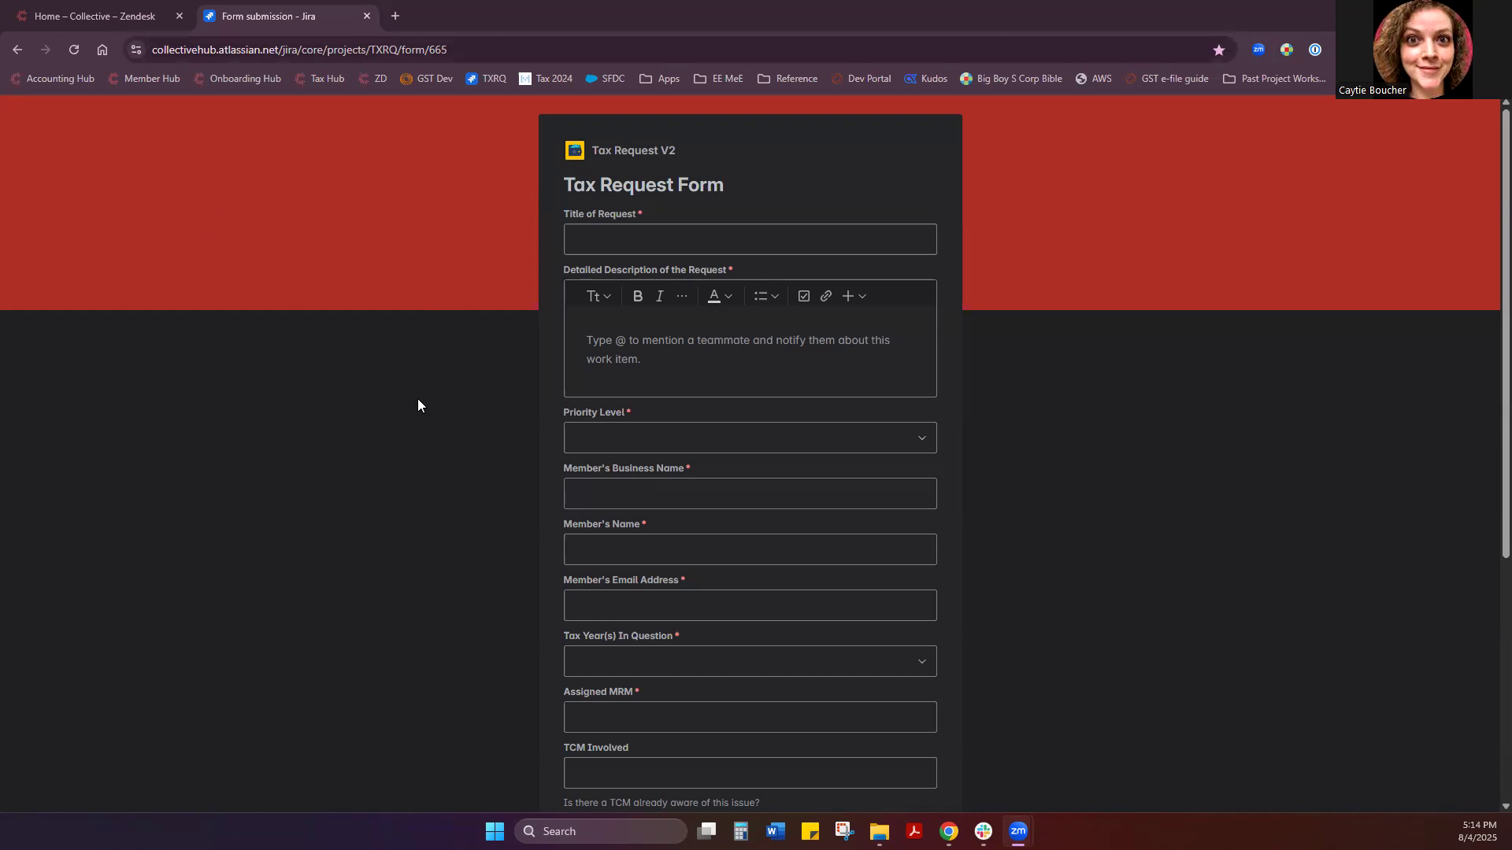Open Slack from the Windows taskbar

[983, 831]
